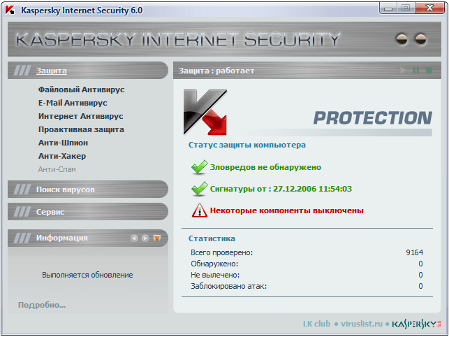Viewport: 449px width, 337px height.
Task: Show next message in Информация panel
Action: pyautogui.click(x=145, y=238)
